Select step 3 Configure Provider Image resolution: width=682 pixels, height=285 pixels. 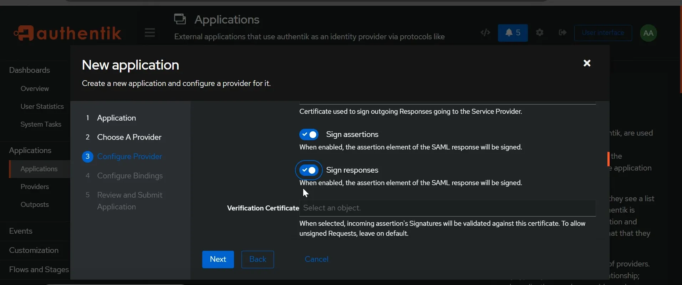123,157
